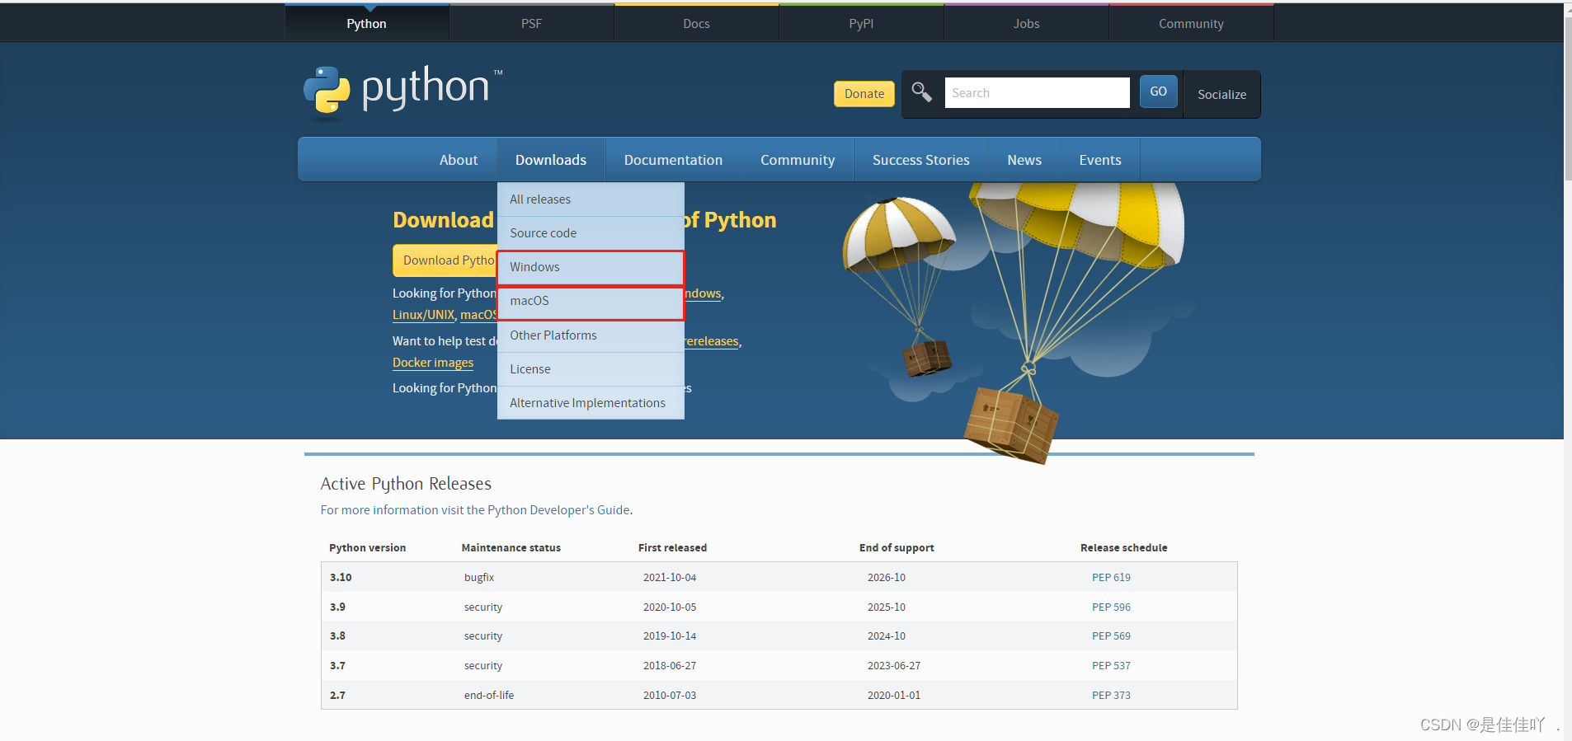Select Alternative Implementations in Downloads dropdown
The height and width of the screenshot is (741, 1572).
pyautogui.click(x=591, y=403)
